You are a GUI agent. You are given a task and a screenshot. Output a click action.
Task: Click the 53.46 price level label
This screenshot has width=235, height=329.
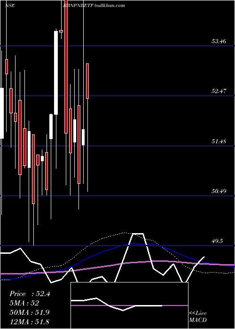click(x=219, y=41)
